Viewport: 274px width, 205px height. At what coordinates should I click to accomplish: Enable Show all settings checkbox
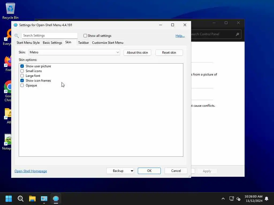click(85, 36)
